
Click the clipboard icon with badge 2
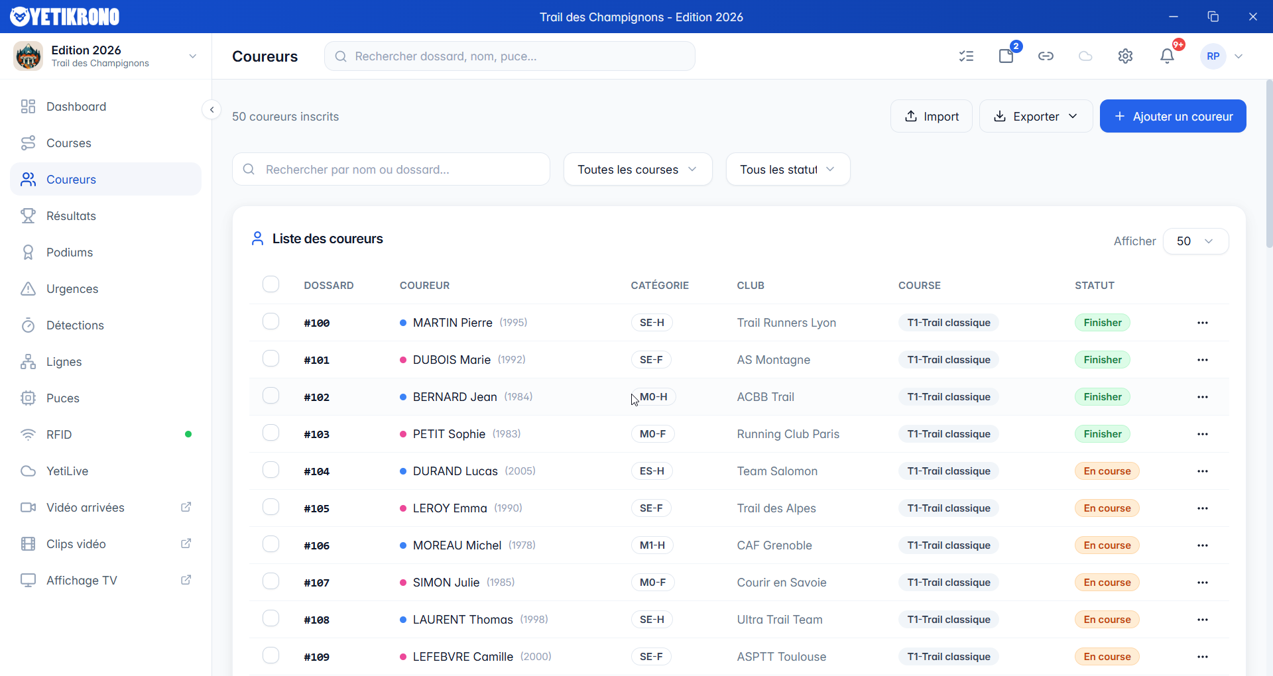pyautogui.click(x=1006, y=56)
